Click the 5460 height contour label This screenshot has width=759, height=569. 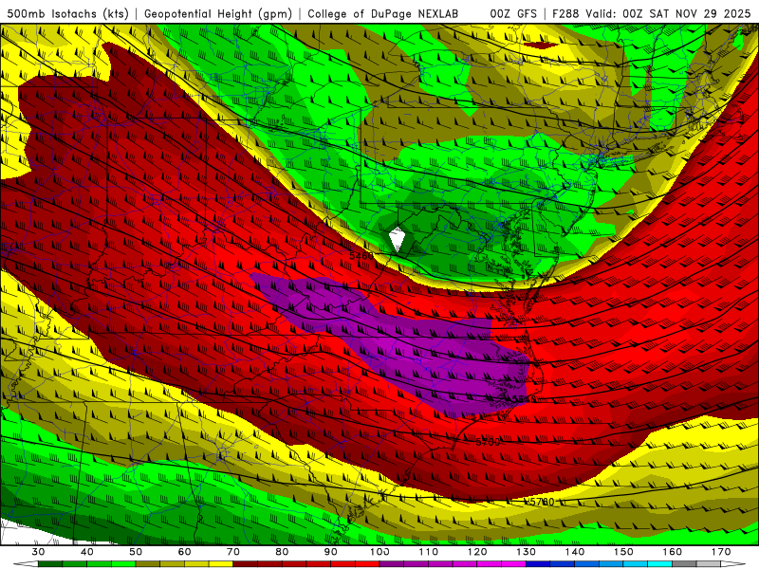point(361,255)
